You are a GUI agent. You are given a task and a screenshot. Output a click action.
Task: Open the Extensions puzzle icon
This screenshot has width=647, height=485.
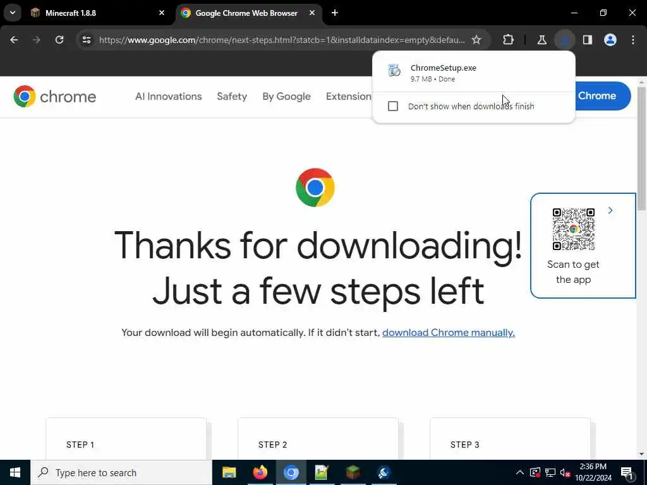coord(509,40)
